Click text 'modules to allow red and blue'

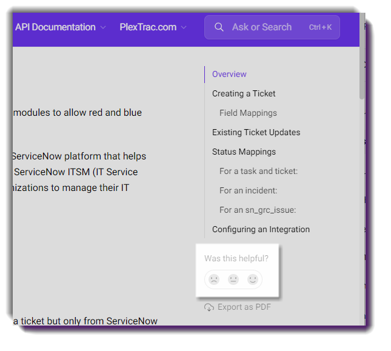78,113
